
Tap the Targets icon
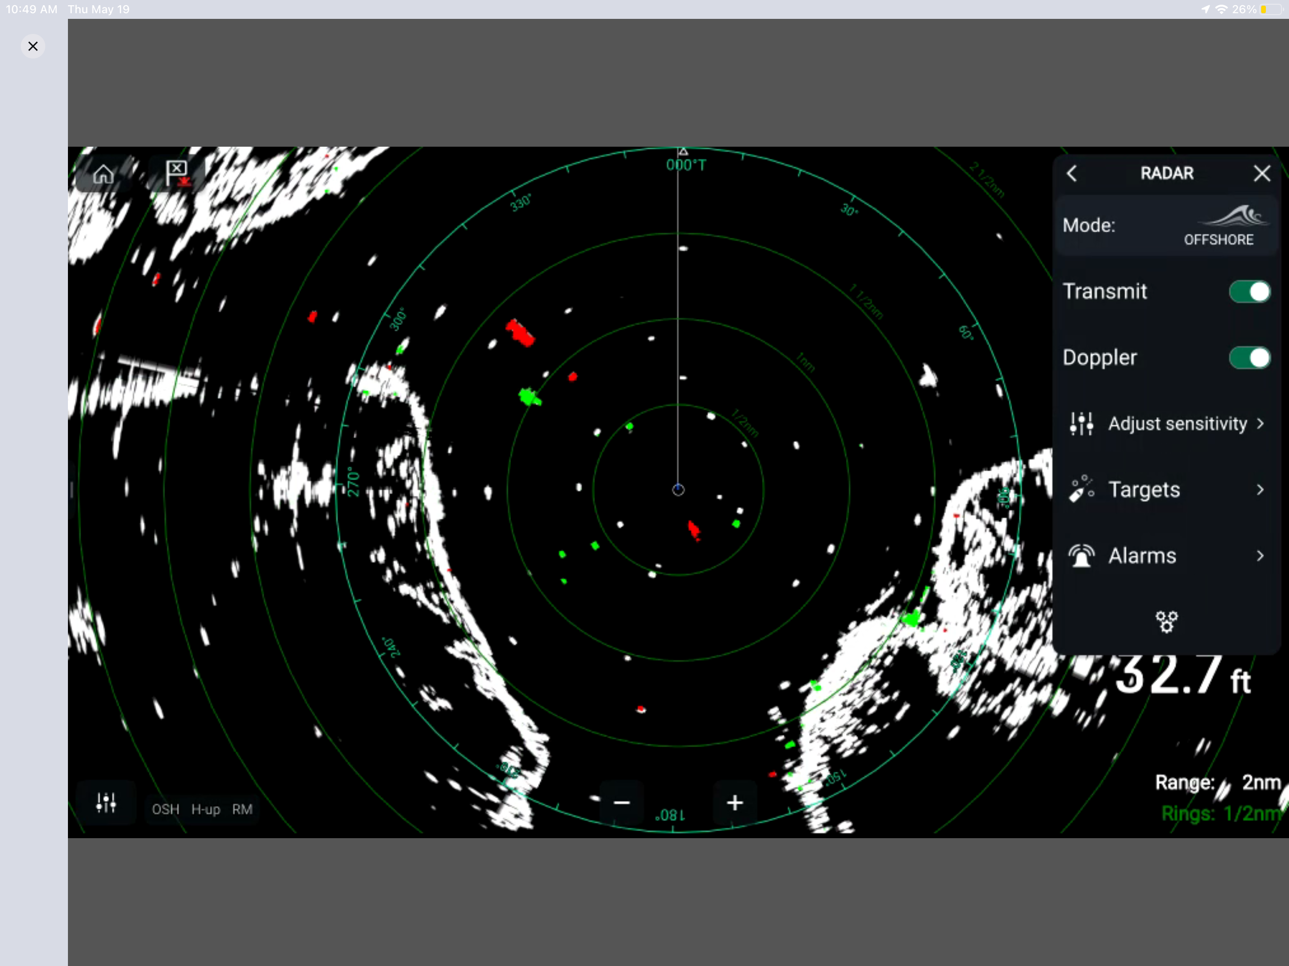click(1081, 489)
